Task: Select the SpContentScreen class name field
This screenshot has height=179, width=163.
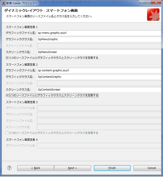Action: click(x=99, y=89)
